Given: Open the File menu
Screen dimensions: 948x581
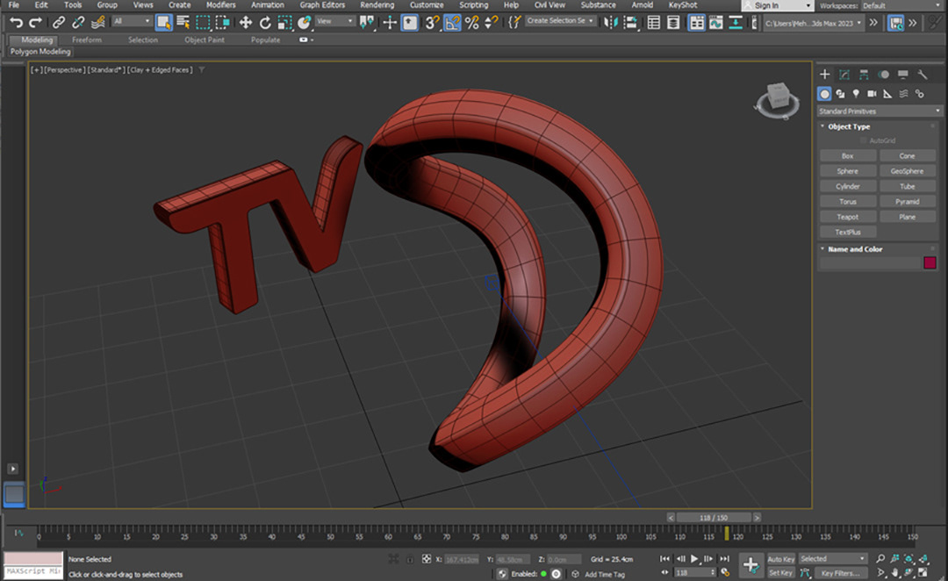Looking at the screenshot, I should 14,5.
